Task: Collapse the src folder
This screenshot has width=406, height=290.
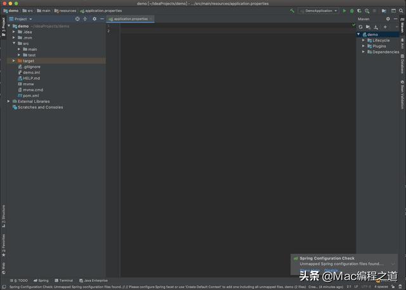Action: (14, 43)
